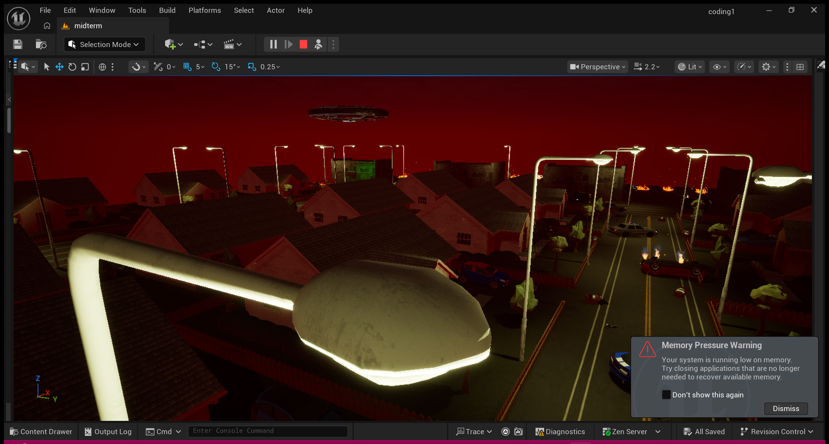The height and width of the screenshot is (444, 829).
Task: Click the save current level icon
Action: pyautogui.click(x=18, y=44)
